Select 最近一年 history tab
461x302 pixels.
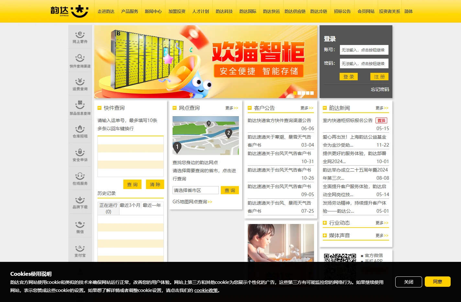152,205
